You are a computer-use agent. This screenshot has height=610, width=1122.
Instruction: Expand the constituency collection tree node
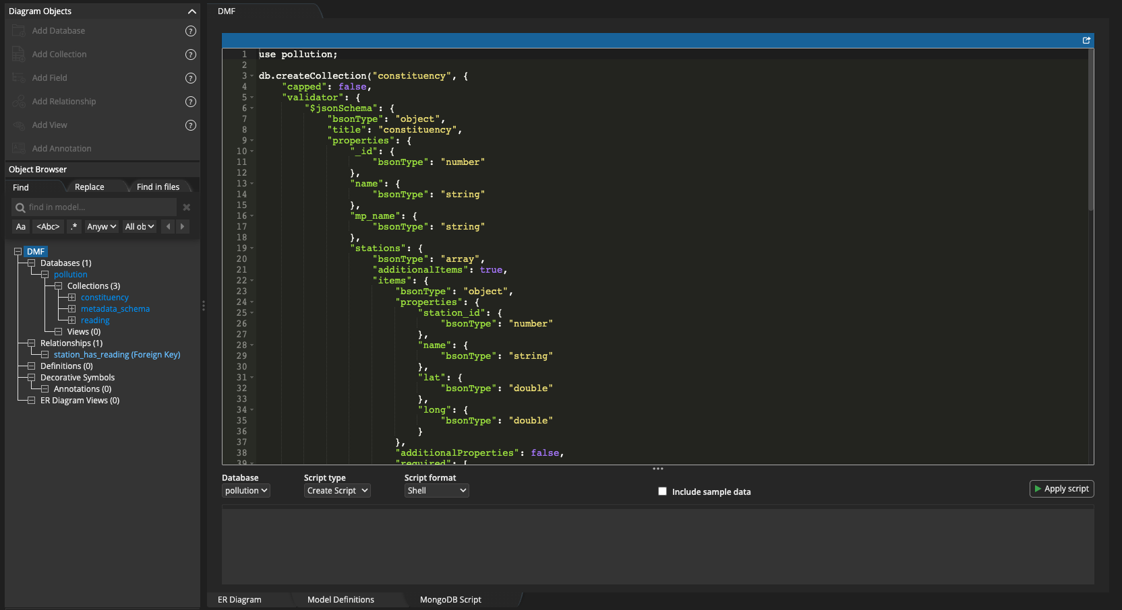[71, 298]
